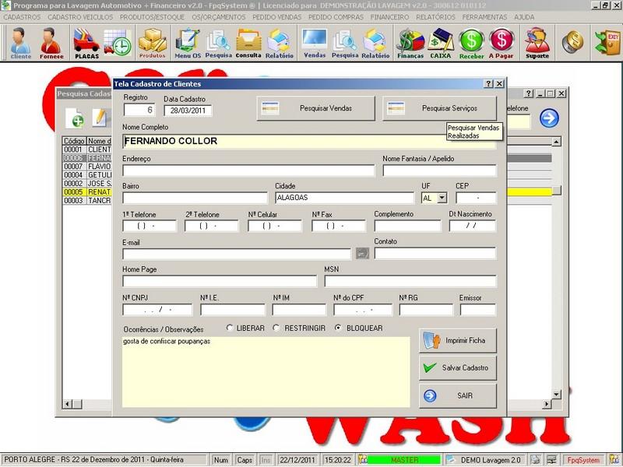Click the add new record icon in Pesquisa window

[x=75, y=118]
